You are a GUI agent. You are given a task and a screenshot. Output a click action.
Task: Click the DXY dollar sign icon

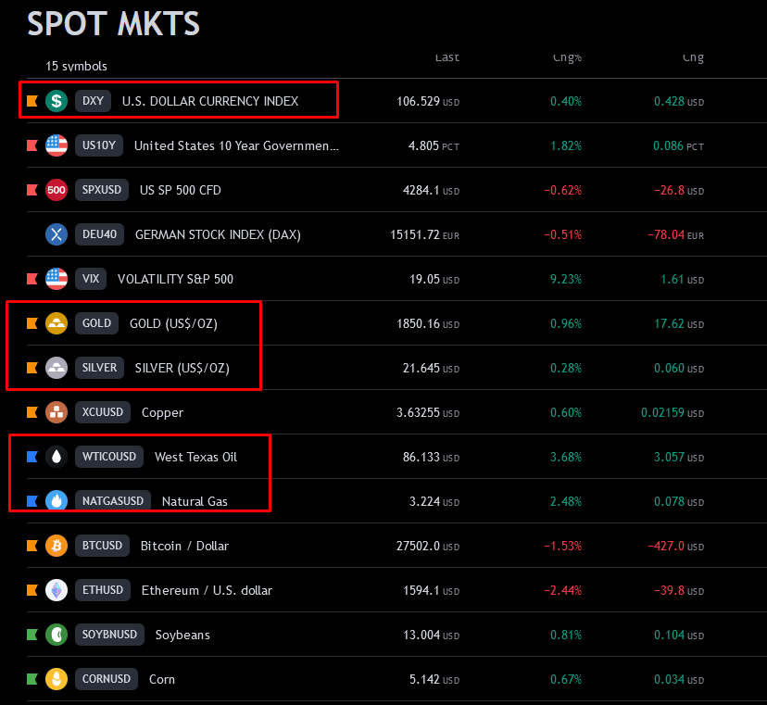57,101
